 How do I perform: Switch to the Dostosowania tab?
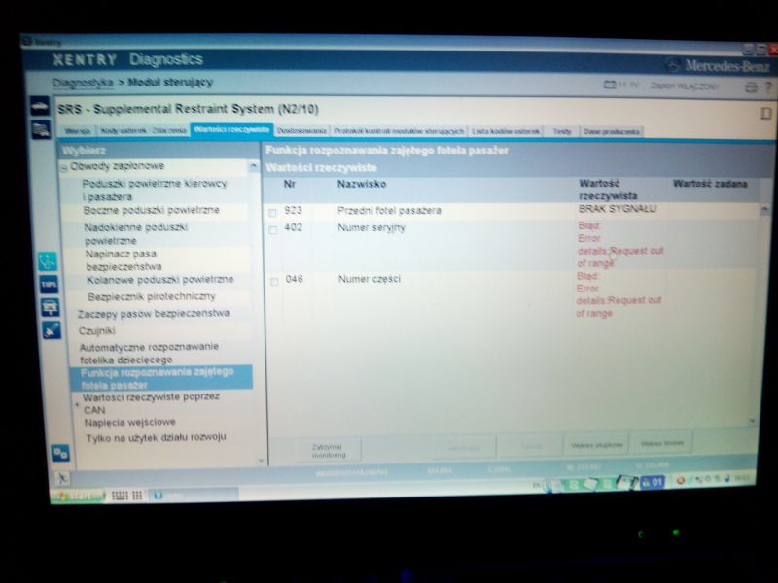click(x=301, y=131)
